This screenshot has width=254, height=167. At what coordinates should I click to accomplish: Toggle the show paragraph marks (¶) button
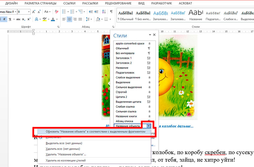(111, 12)
